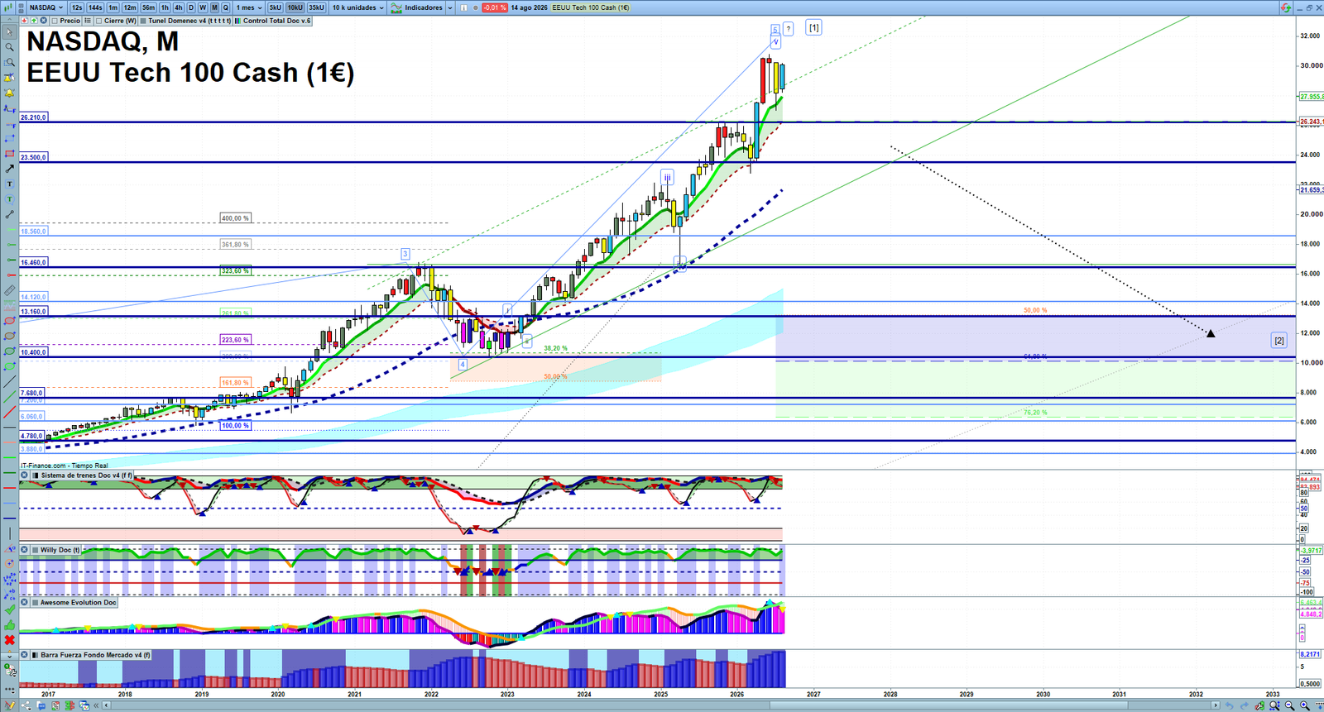The width and height of the screenshot is (1324, 712).
Task: Switch to the D daily timeframe
Action: 191,7
